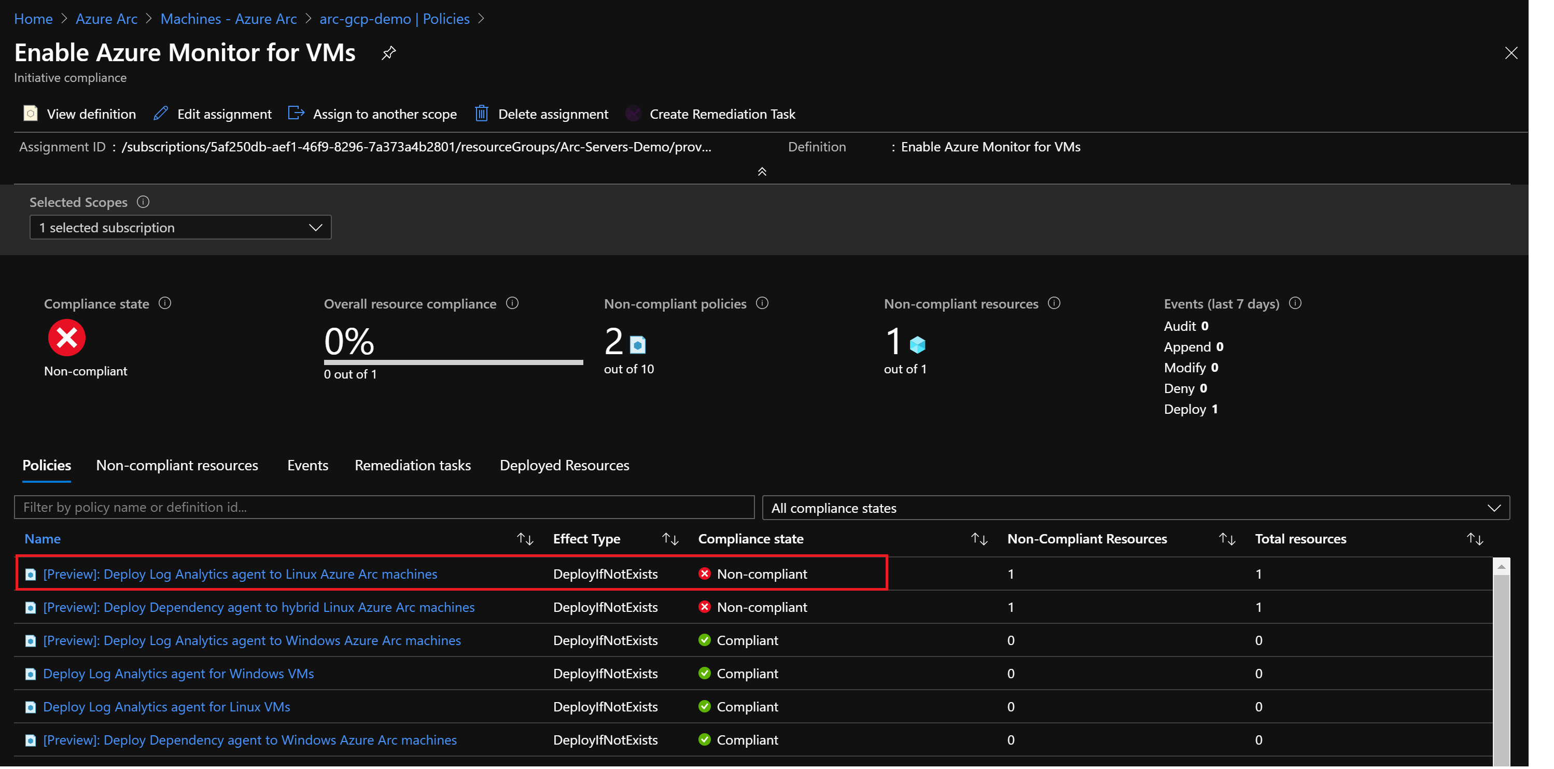Click info icon beside Events (last 7 days)
The image size is (1554, 769).
(1295, 303)
